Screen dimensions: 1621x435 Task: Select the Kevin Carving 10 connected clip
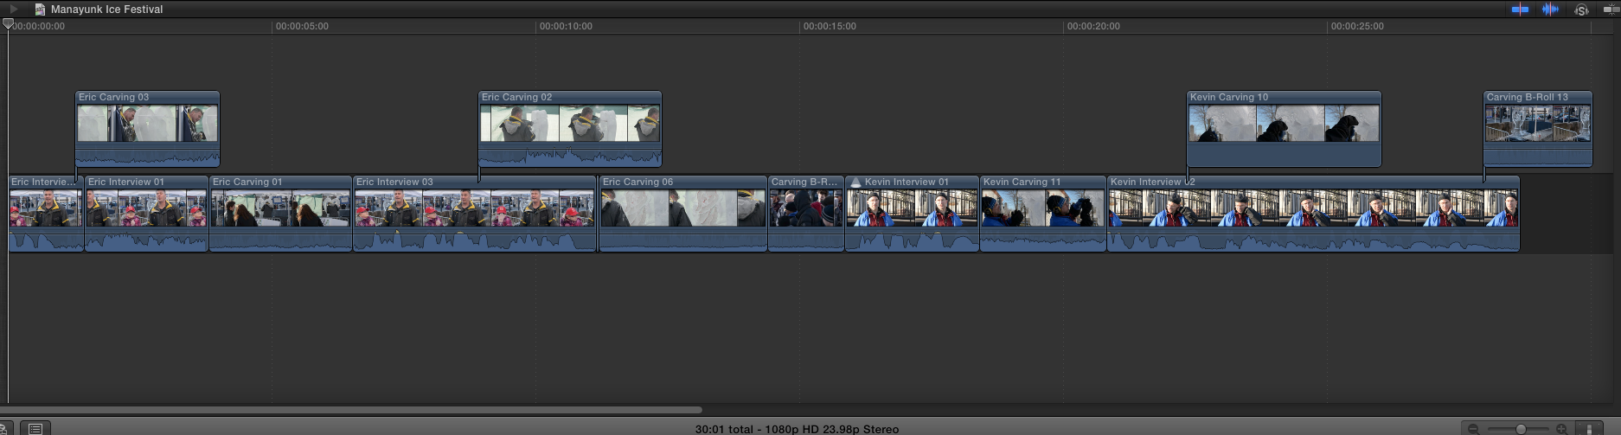point(1284,128)
